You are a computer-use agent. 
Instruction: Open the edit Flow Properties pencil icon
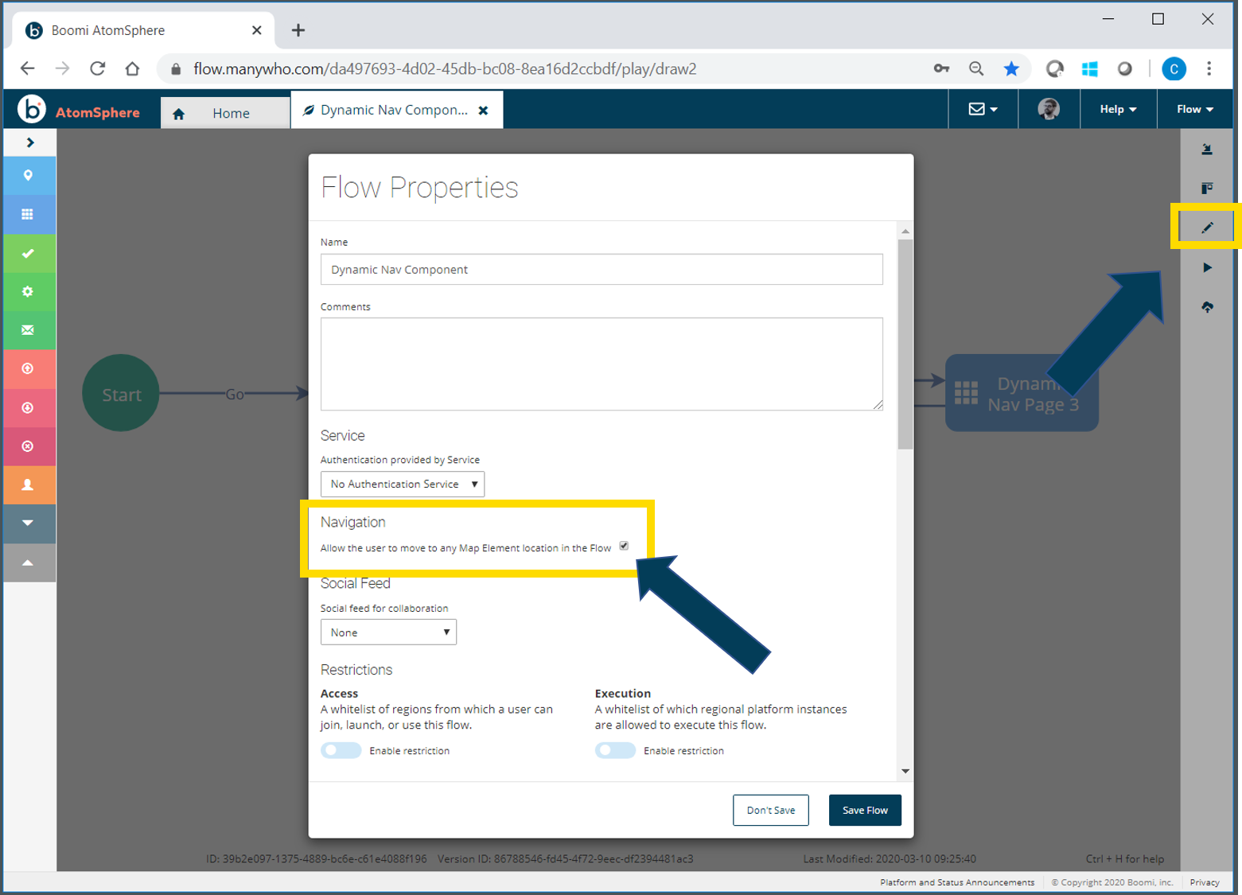[x=1206, y=226]
